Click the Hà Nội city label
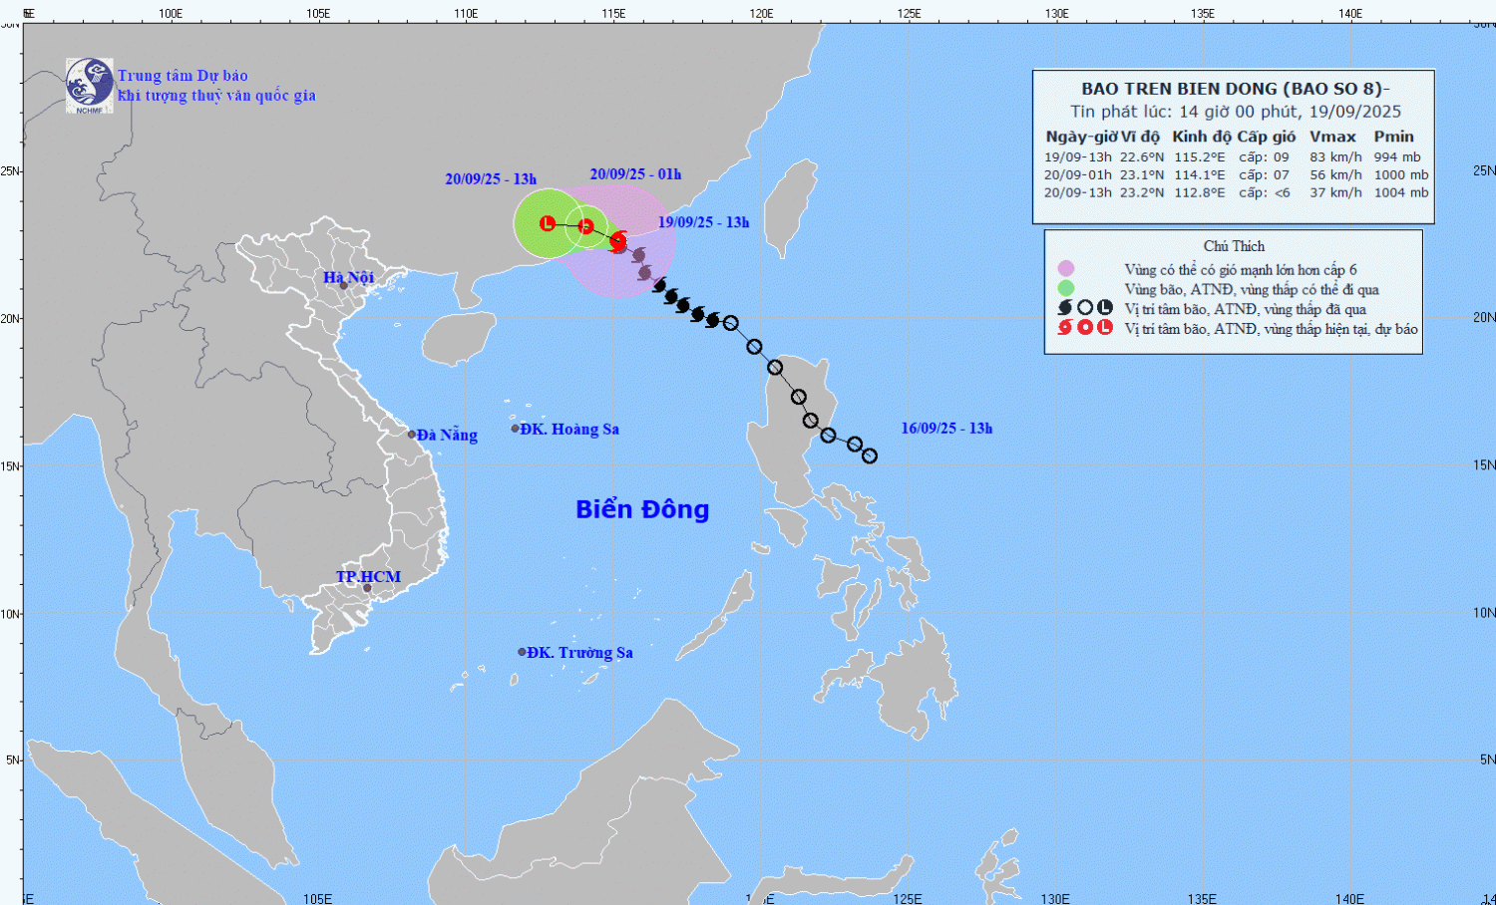This screenshot has height=905, width=1496. [348, 277]
